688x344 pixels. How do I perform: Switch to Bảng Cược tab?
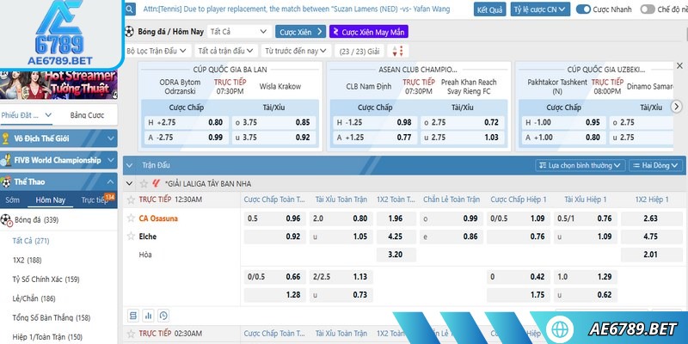click(87, 115)
